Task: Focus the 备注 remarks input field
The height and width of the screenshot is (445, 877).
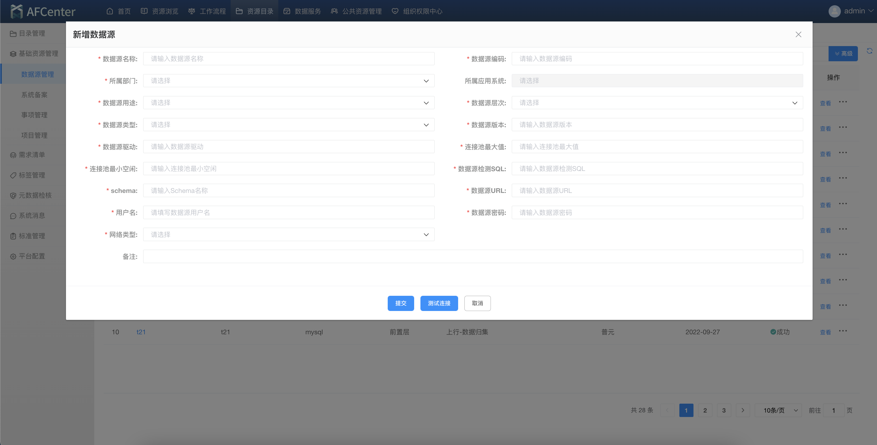Action: [473, 256]
